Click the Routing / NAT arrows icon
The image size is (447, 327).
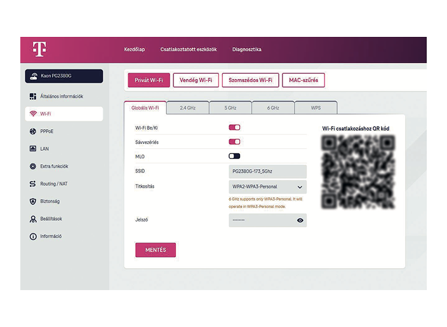click(33, 184)
